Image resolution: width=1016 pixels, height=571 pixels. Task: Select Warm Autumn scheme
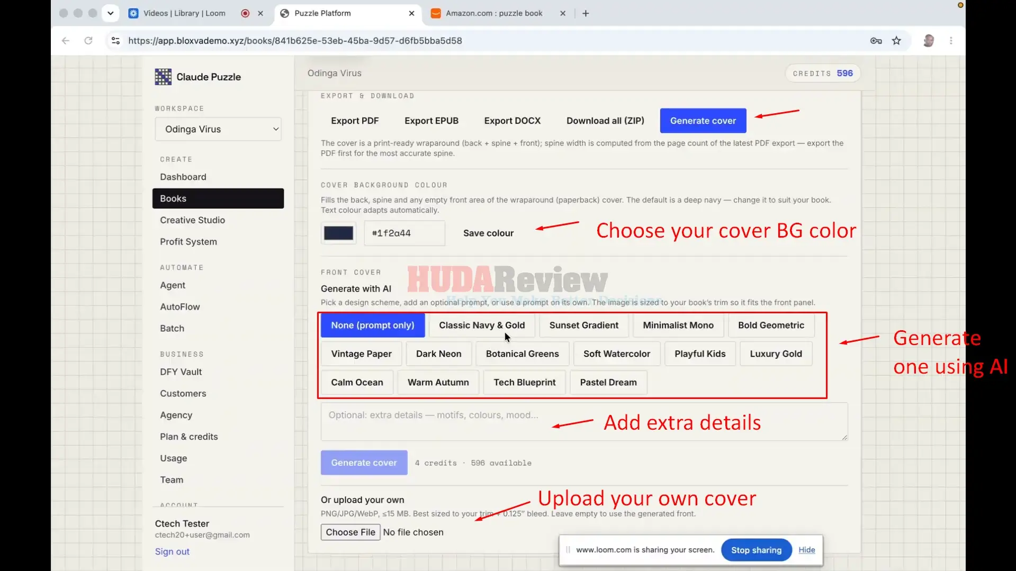point(438,383)
